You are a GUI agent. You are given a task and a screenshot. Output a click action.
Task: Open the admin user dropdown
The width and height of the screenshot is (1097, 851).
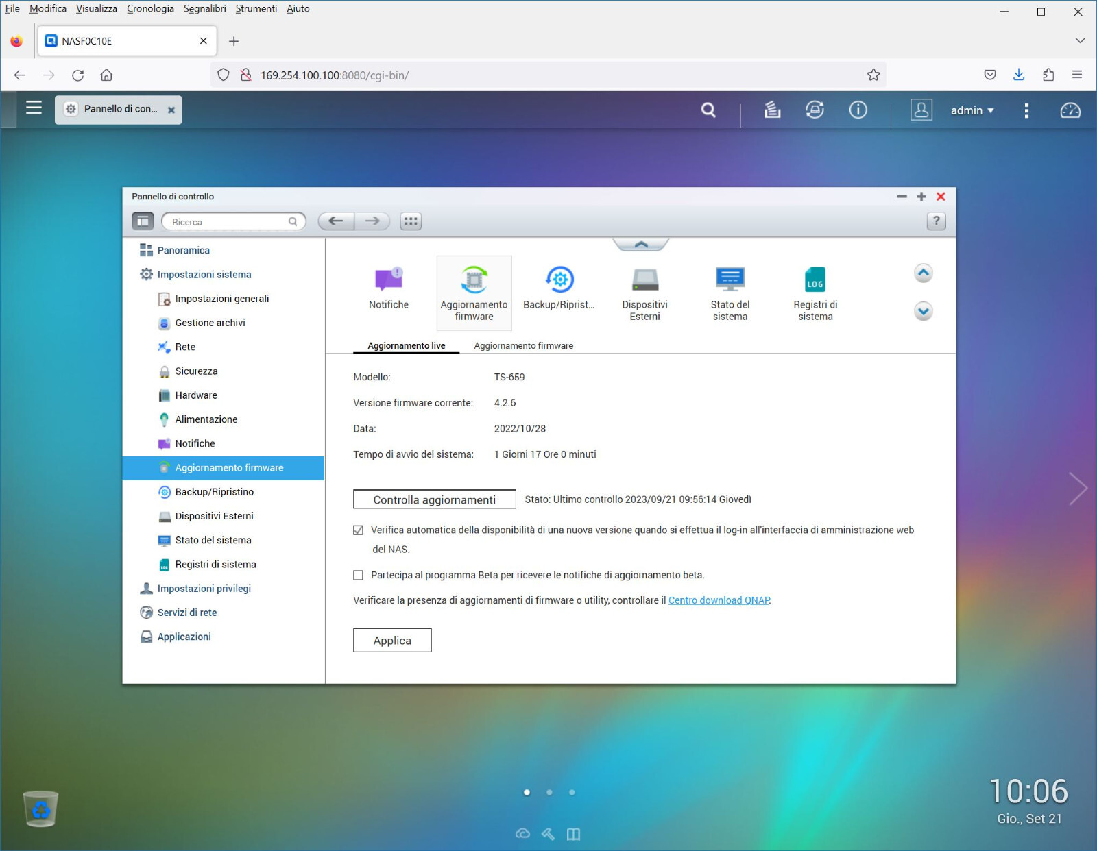(972, 110)
